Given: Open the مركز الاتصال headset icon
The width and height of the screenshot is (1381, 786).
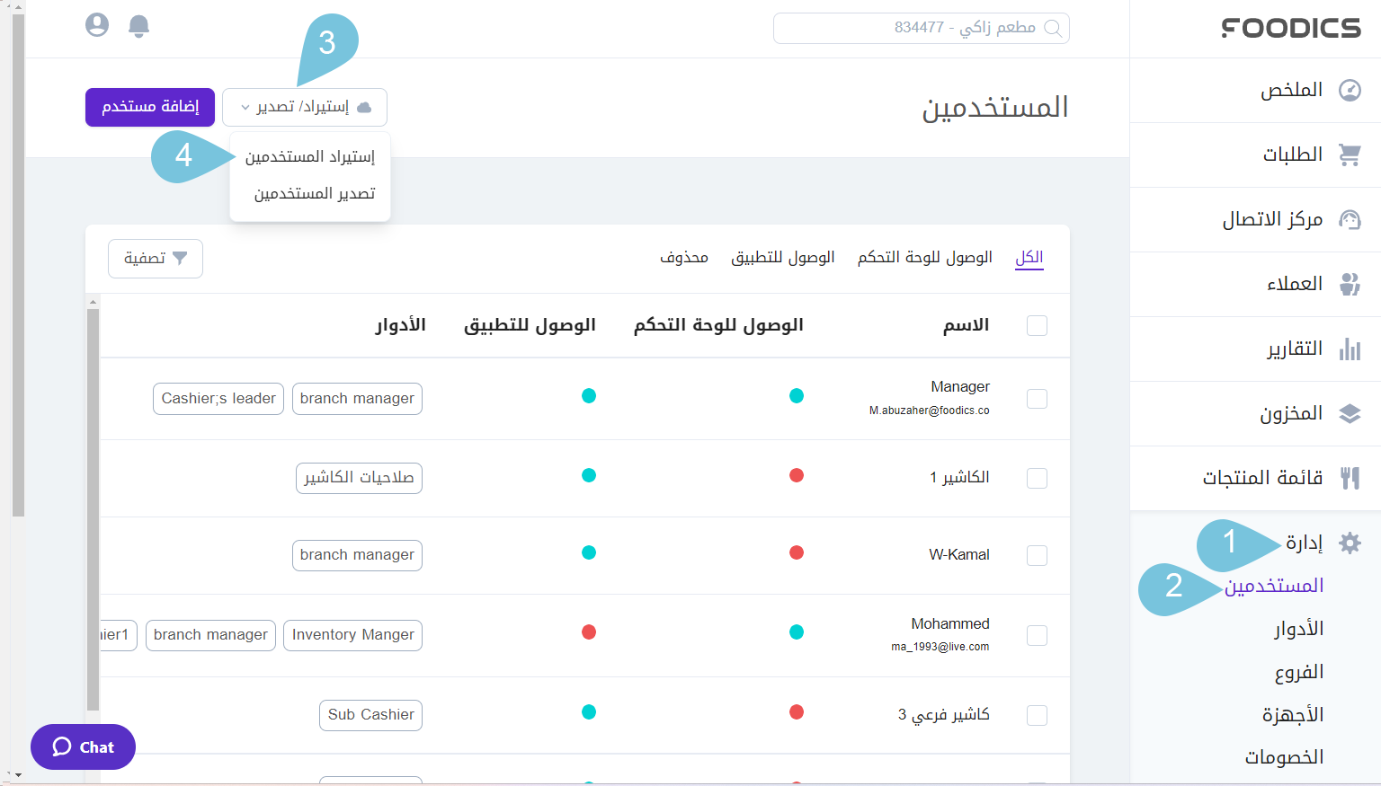Looking at the screenshot, I should tap(1350, 219).
